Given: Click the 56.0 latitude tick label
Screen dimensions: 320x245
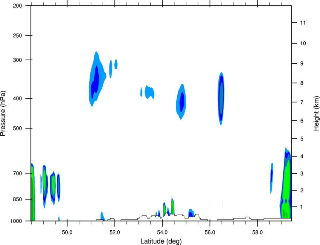Looking at the screenshot, I should pos(210,233).
